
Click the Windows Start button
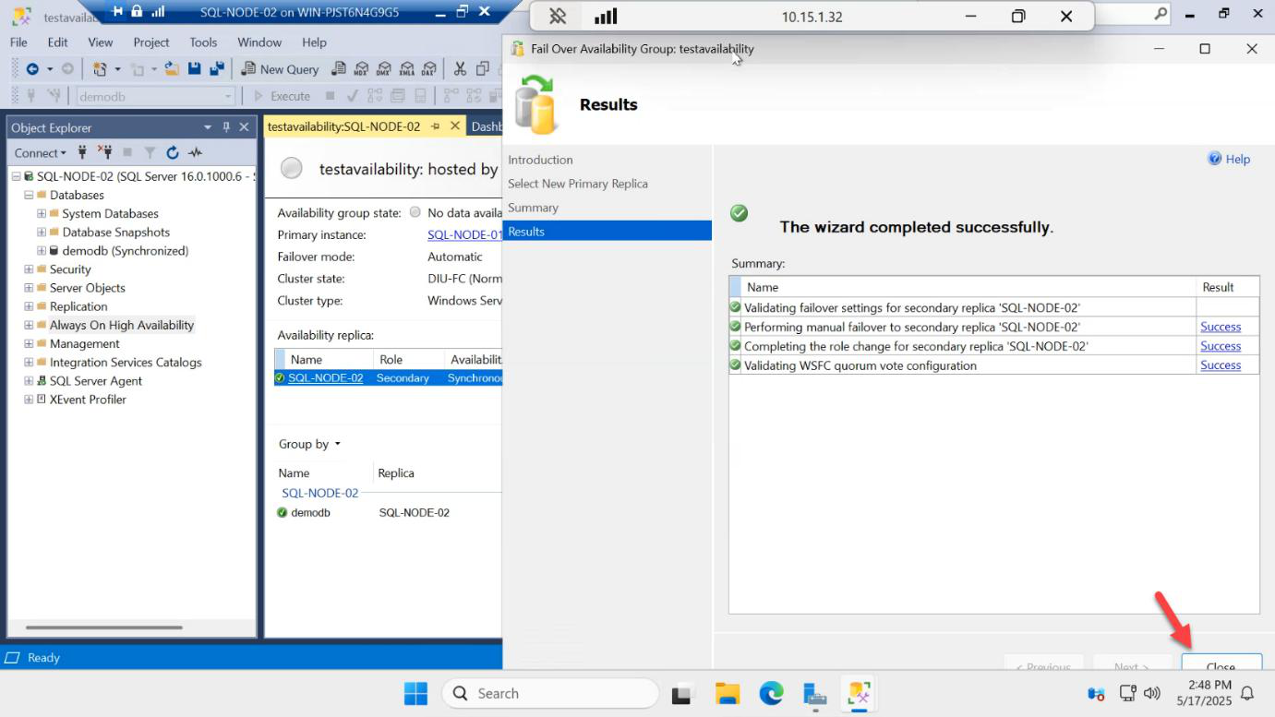pos(415,693)
